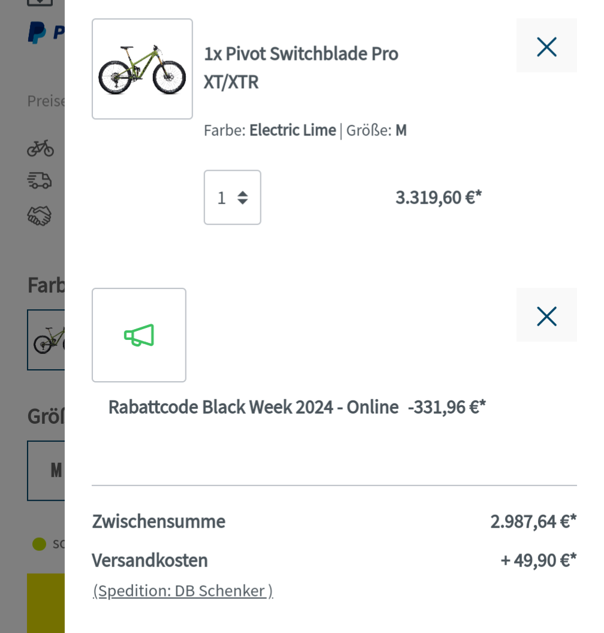Remove the Pivot Switchblade from cart

click(x=546, y=46)
